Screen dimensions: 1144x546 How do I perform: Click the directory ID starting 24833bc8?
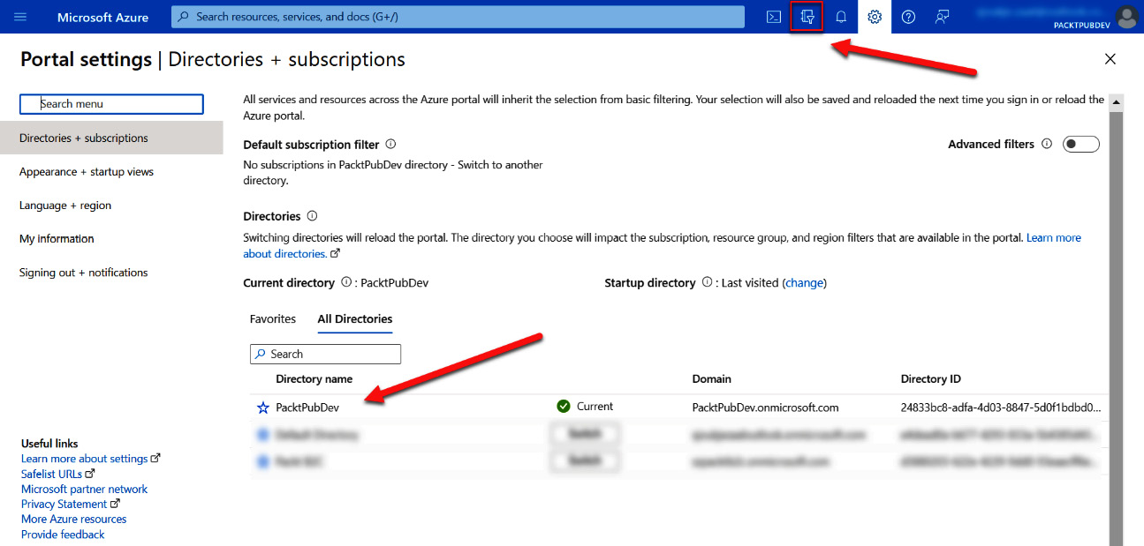(x=1002, y=408)
